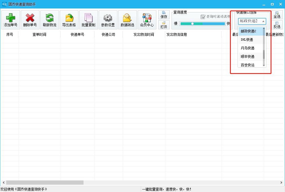Click 反选 invert selection button
This screenshot has width=285, height=192.
[277, 25]
